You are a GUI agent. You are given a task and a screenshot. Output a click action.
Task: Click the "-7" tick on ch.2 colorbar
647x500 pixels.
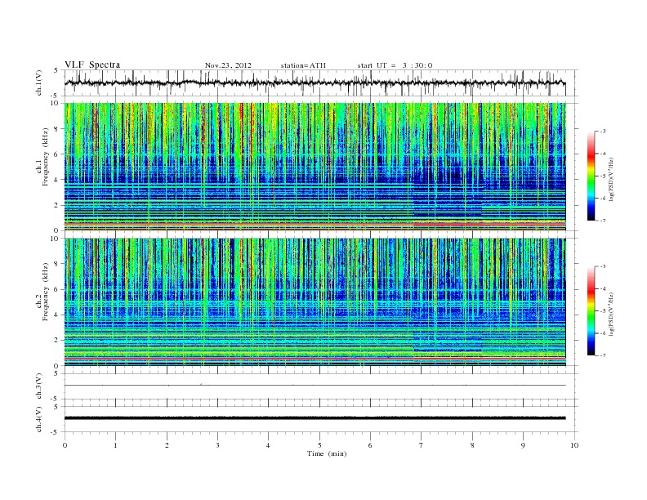[602, 355]
